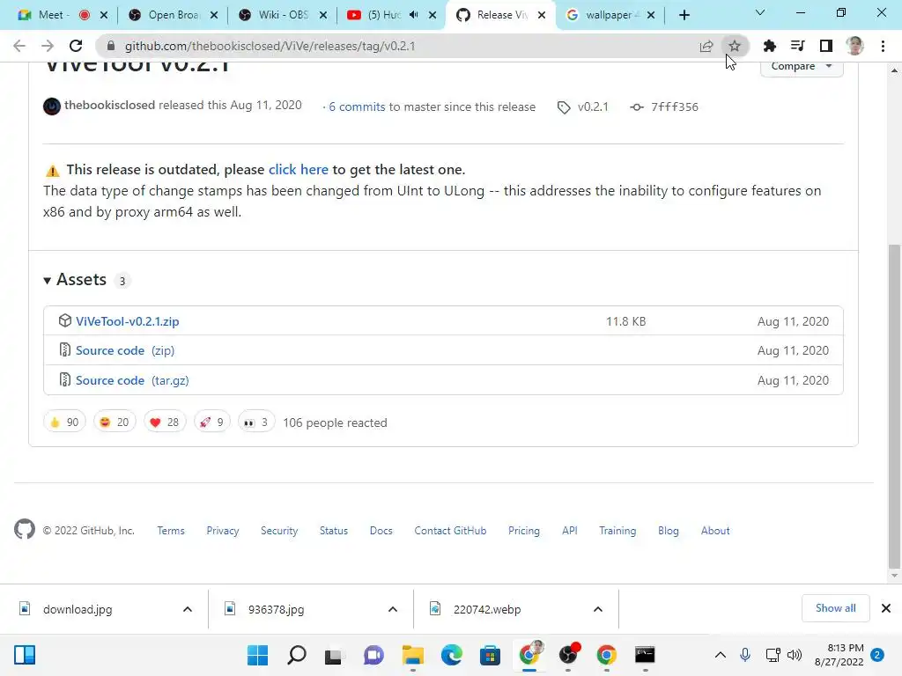
Task: Open the clock and date panel
Action: pos(839,655)
